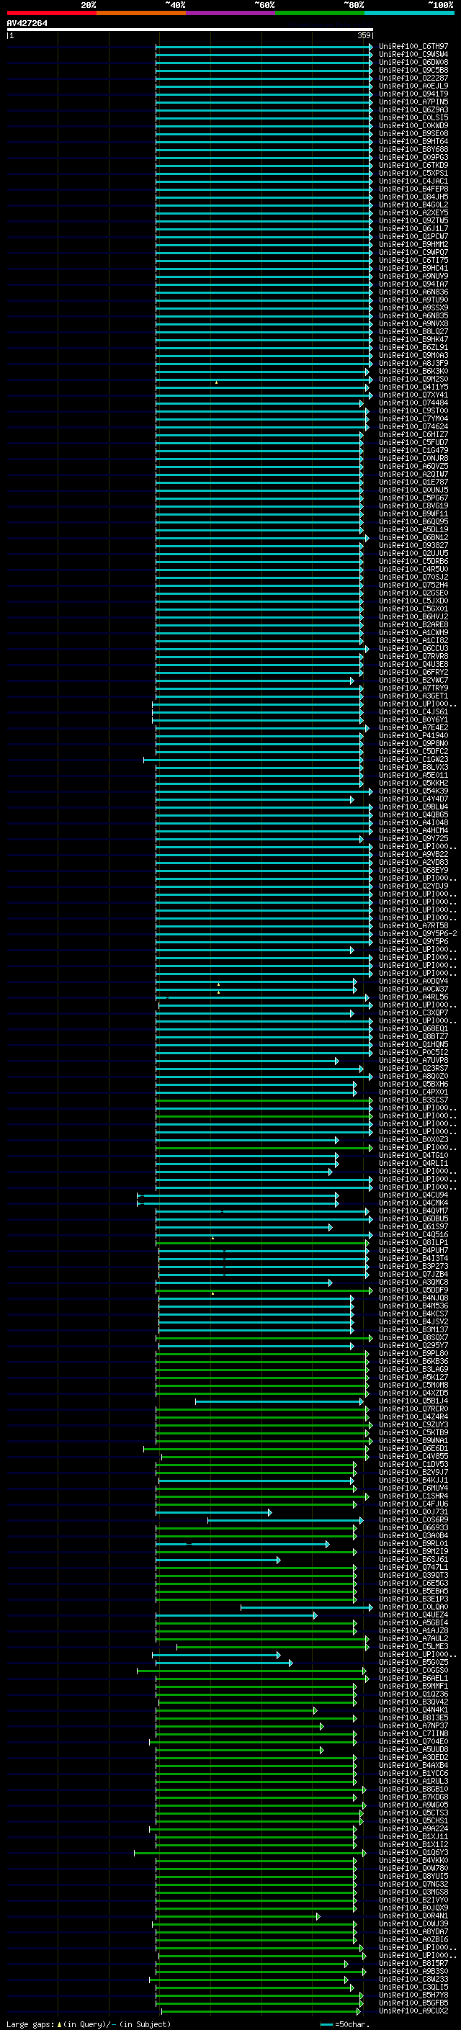Select hit label UniRef100_Q68EQ1
461x2030 pixels.
point(413,1028)
